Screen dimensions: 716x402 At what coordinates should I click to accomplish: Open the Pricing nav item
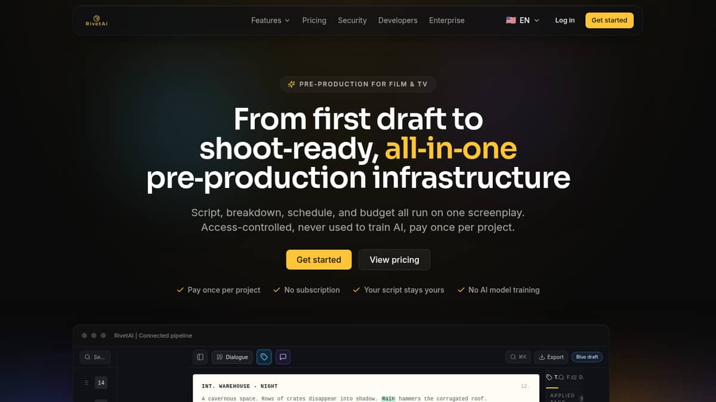click(x=314, y=20)
